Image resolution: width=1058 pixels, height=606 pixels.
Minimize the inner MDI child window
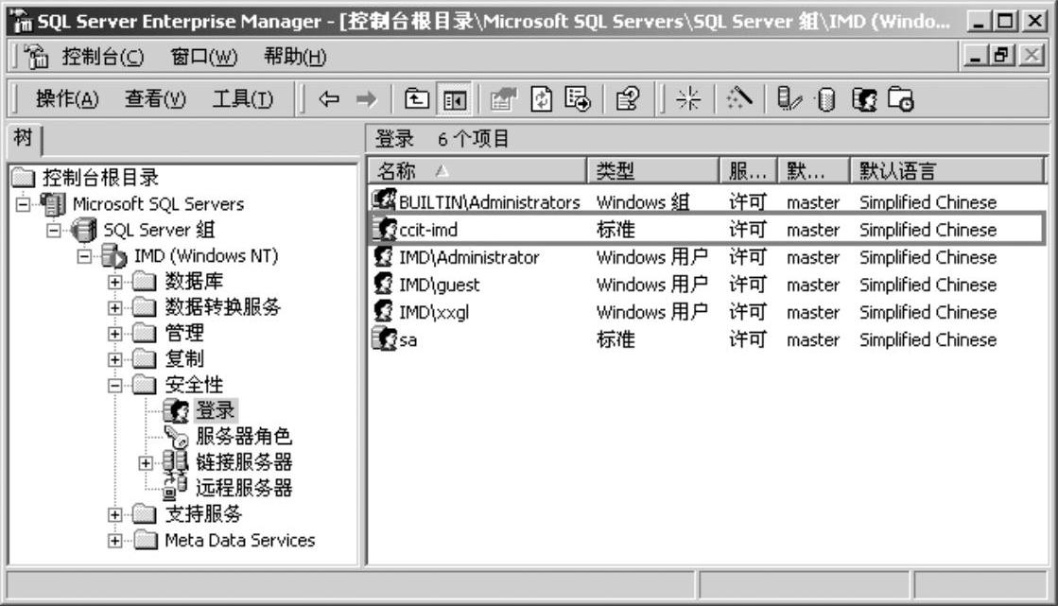[975, 55]
